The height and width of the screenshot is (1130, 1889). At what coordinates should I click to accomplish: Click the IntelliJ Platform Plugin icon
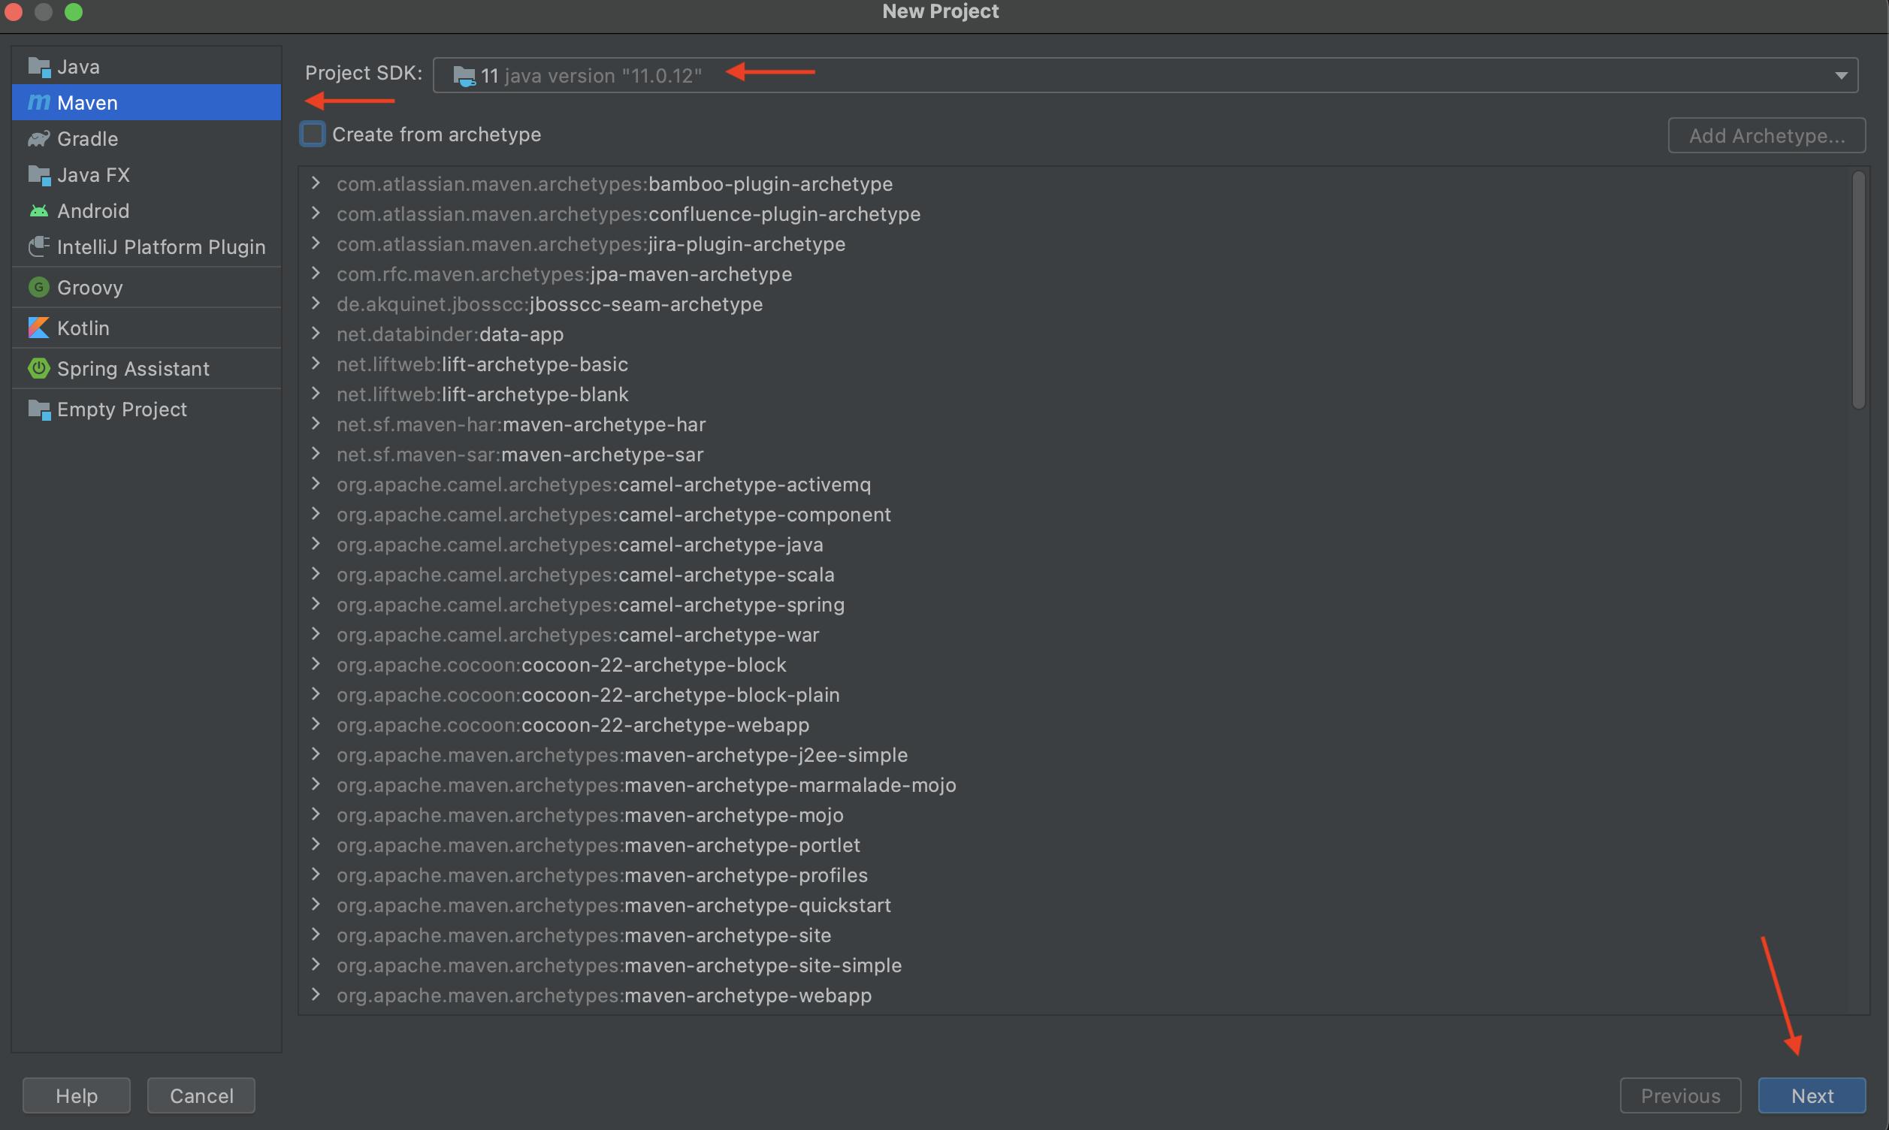(x=39, y=246)
